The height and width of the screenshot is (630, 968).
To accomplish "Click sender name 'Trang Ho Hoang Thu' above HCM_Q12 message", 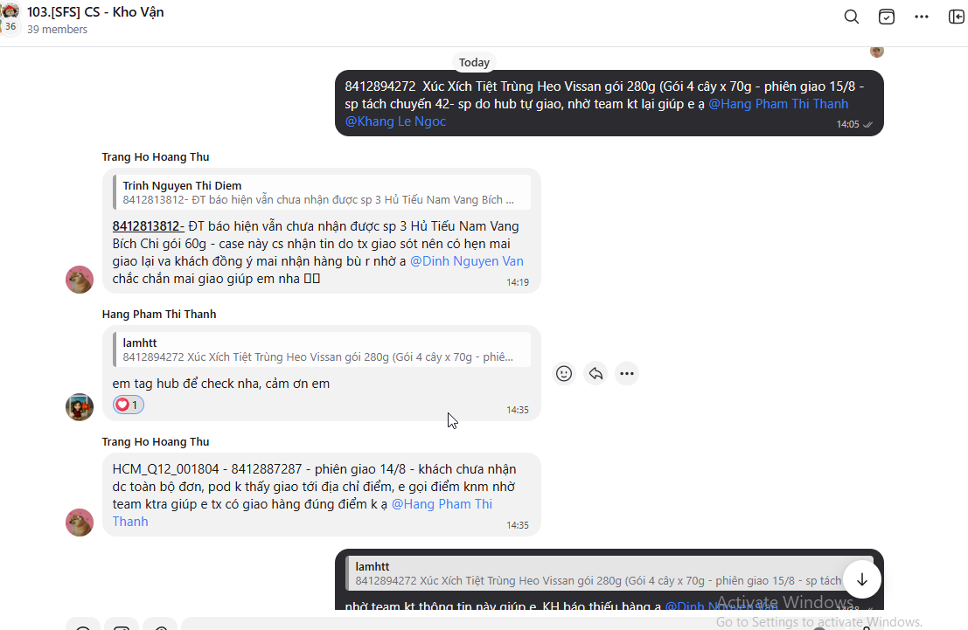I will (x=156, y=442).
